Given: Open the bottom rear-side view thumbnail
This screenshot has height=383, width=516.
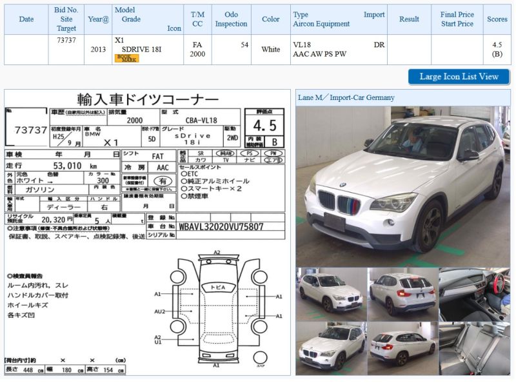Looking at the screenshot, I should 402,348.
